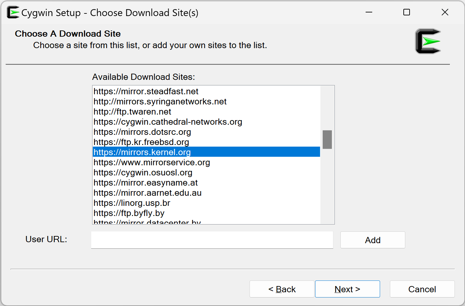Select https://mirror.aarnet.edu.au entry

pyautogui.click(x=206, y=193)
